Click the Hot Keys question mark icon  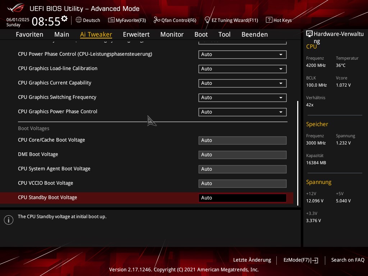[x=269, y=20]
